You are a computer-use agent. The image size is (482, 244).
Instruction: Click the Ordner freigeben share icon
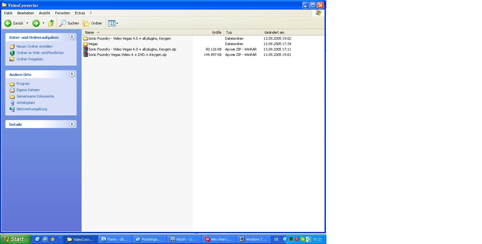12,59
